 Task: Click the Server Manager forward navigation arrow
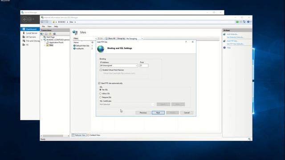tap(30, 19)
